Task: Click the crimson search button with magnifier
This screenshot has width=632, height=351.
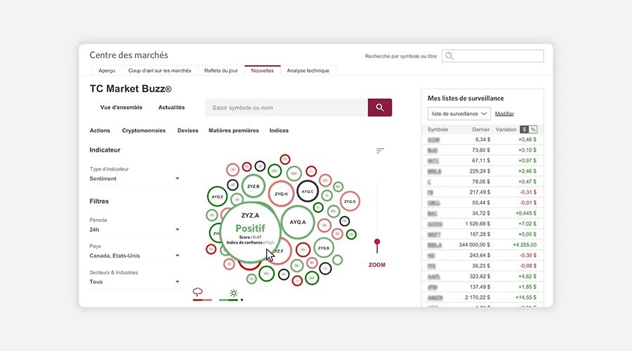Action: point(380,107)
